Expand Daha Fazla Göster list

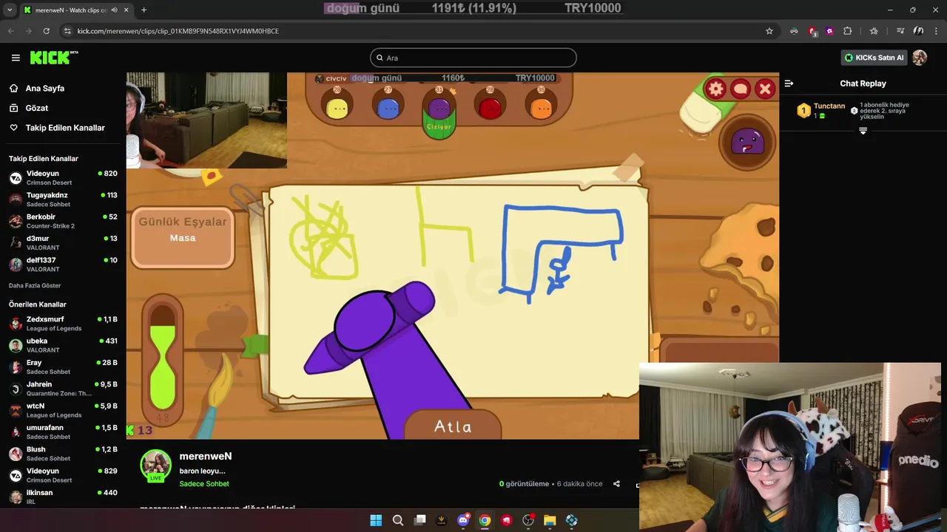point(35,285)
